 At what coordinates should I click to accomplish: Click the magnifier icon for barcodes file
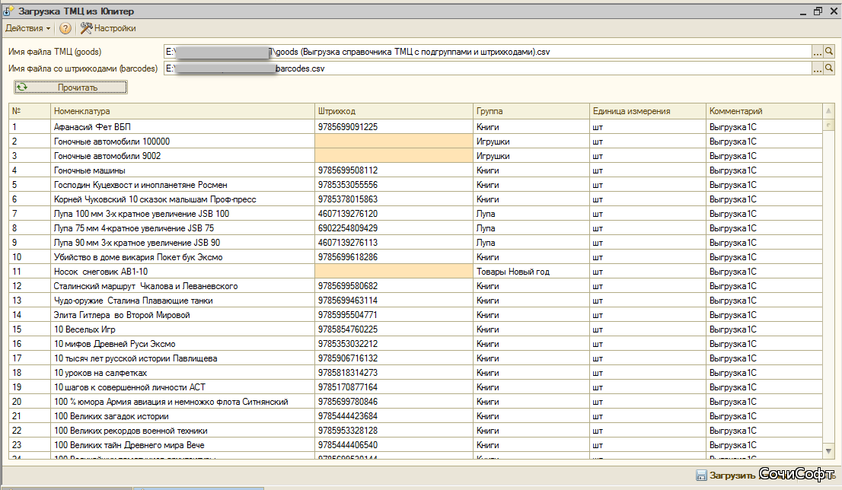pos(829,68)
